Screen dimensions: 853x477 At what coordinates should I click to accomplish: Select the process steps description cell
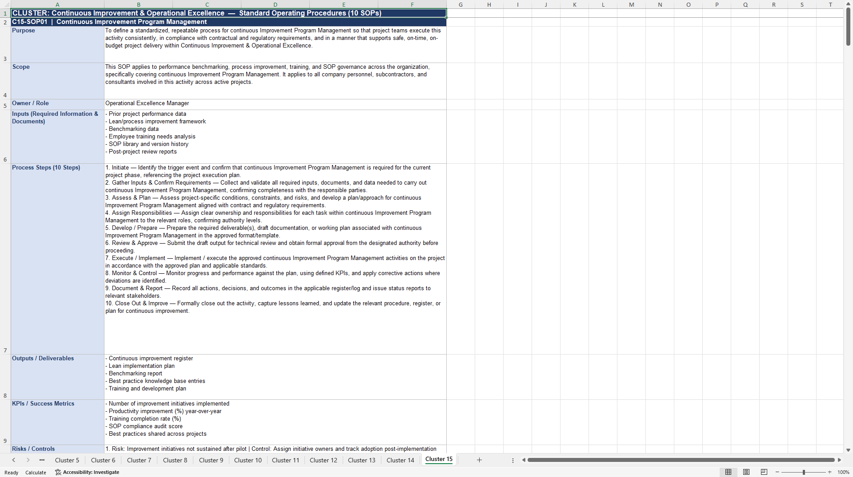[275, 259]
